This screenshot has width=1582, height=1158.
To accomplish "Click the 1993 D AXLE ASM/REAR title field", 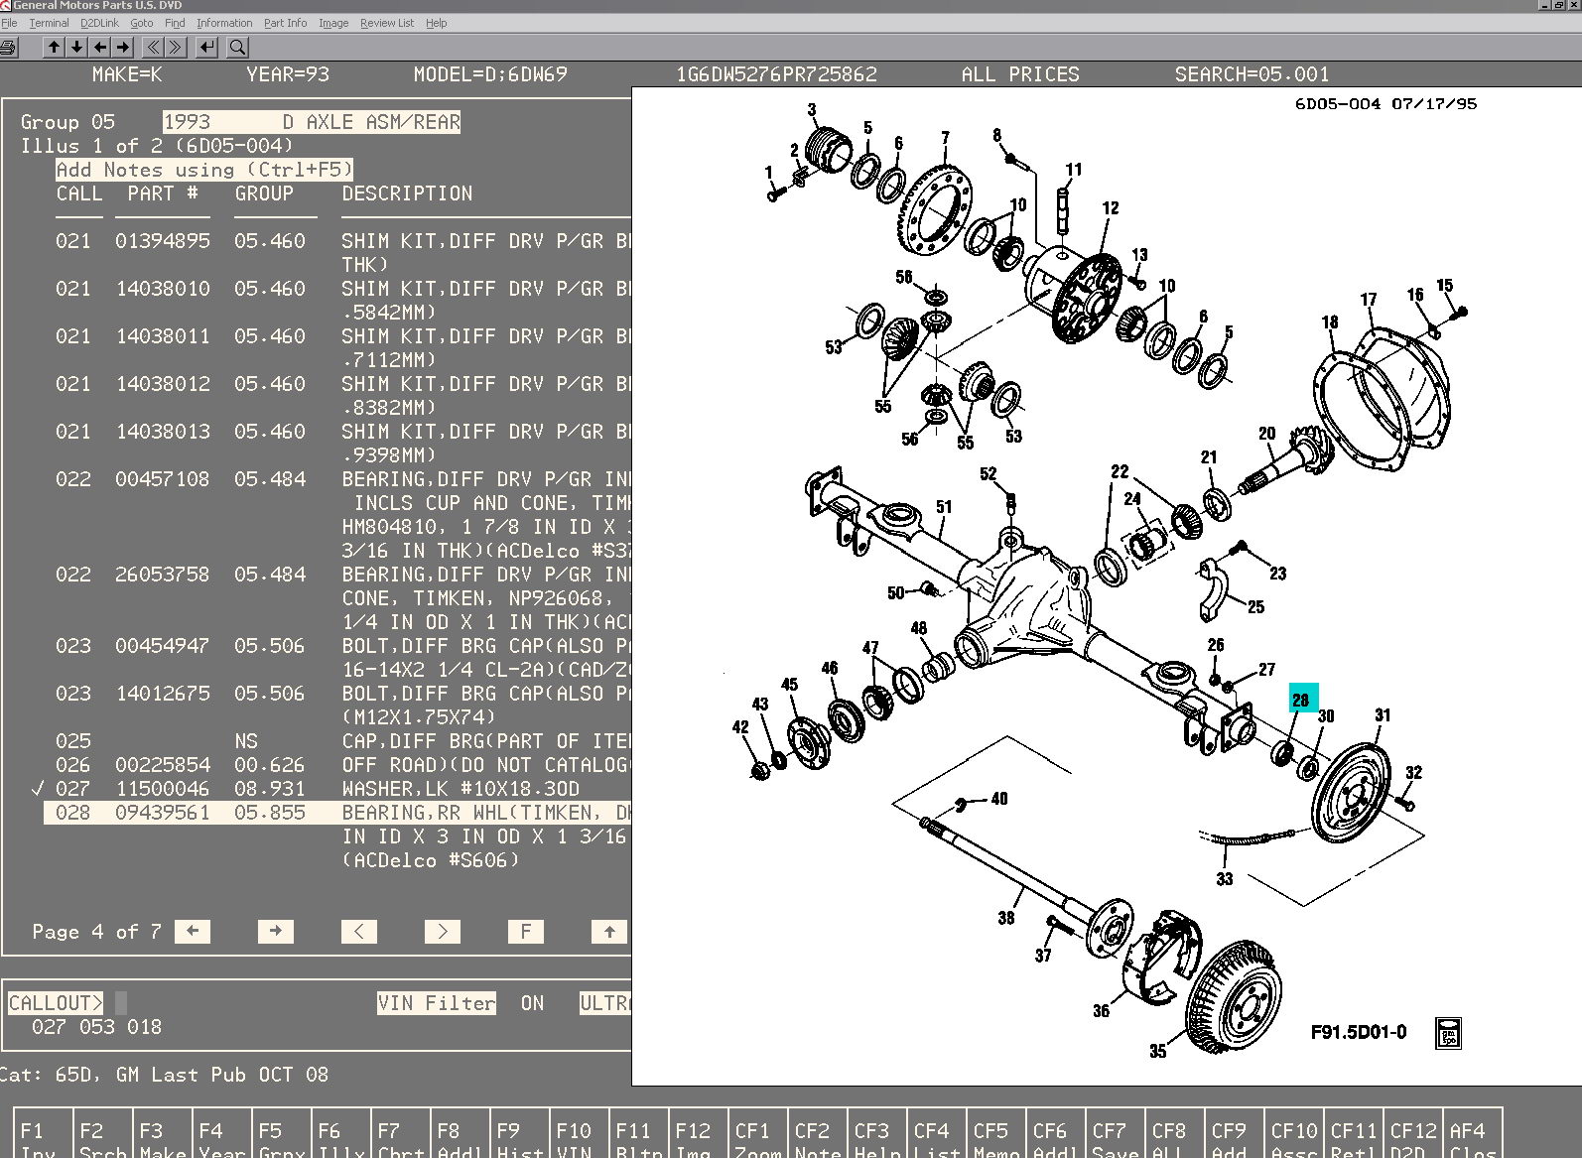I will pyautogui.click(x=312, y=122).
